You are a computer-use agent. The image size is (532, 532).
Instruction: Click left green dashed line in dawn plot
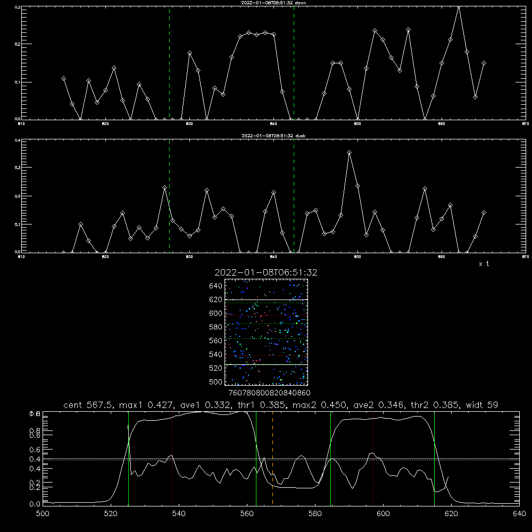click(x=170, y=63)
